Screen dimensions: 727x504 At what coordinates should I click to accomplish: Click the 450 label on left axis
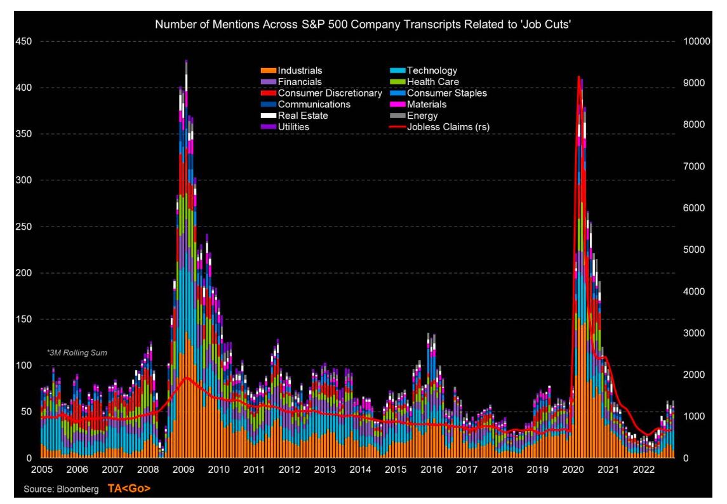click(23, 41)
